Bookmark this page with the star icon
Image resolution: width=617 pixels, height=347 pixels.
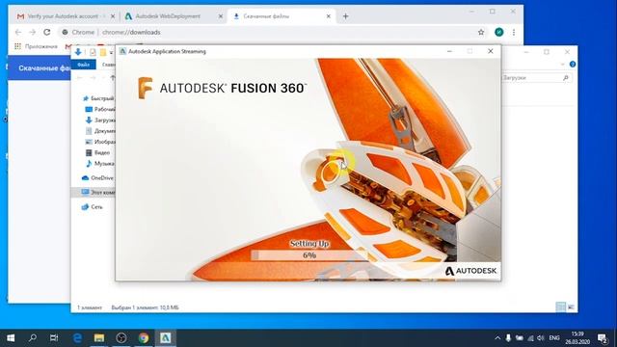(481, 32)
